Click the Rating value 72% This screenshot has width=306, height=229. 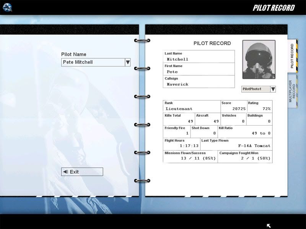pyautogui.click(x=267, y=109)
